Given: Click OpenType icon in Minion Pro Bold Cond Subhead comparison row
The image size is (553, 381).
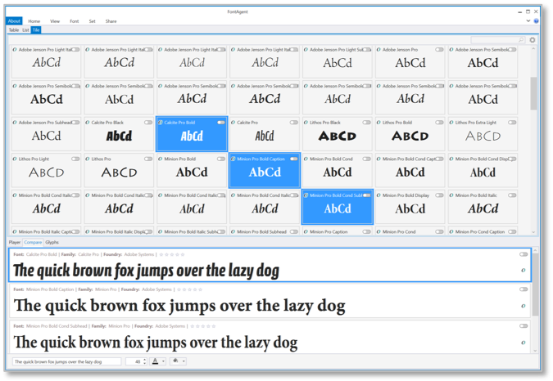Looking at the screenshot, I should 524,343.
